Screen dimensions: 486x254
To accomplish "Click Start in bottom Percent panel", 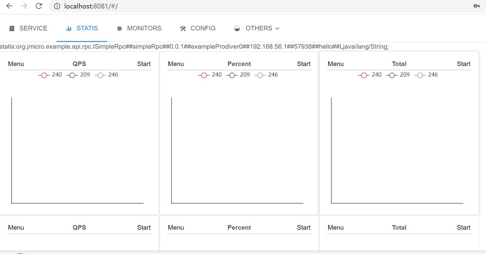I will click(304, 228).
